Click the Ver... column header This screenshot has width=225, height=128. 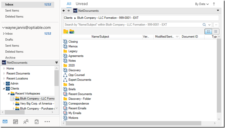tap(146, 37)
